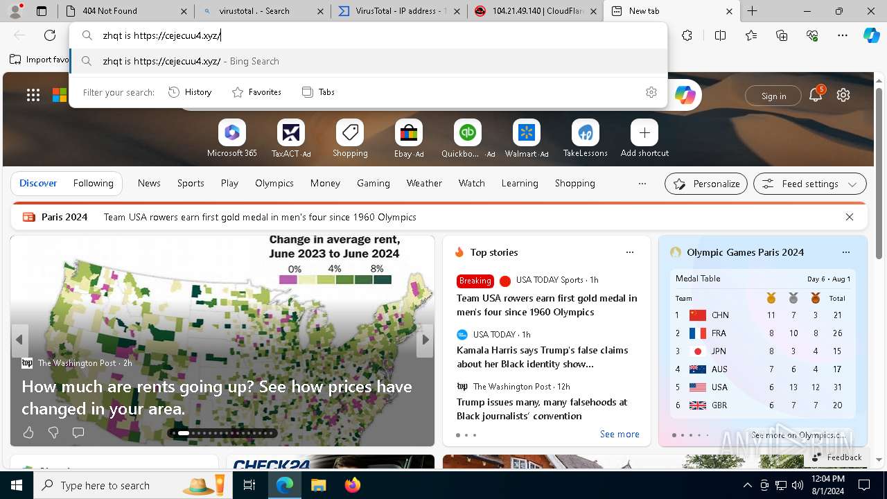Open Settings and more menu
The height and width of the screenshot is (499, 887).
[843, 35]
